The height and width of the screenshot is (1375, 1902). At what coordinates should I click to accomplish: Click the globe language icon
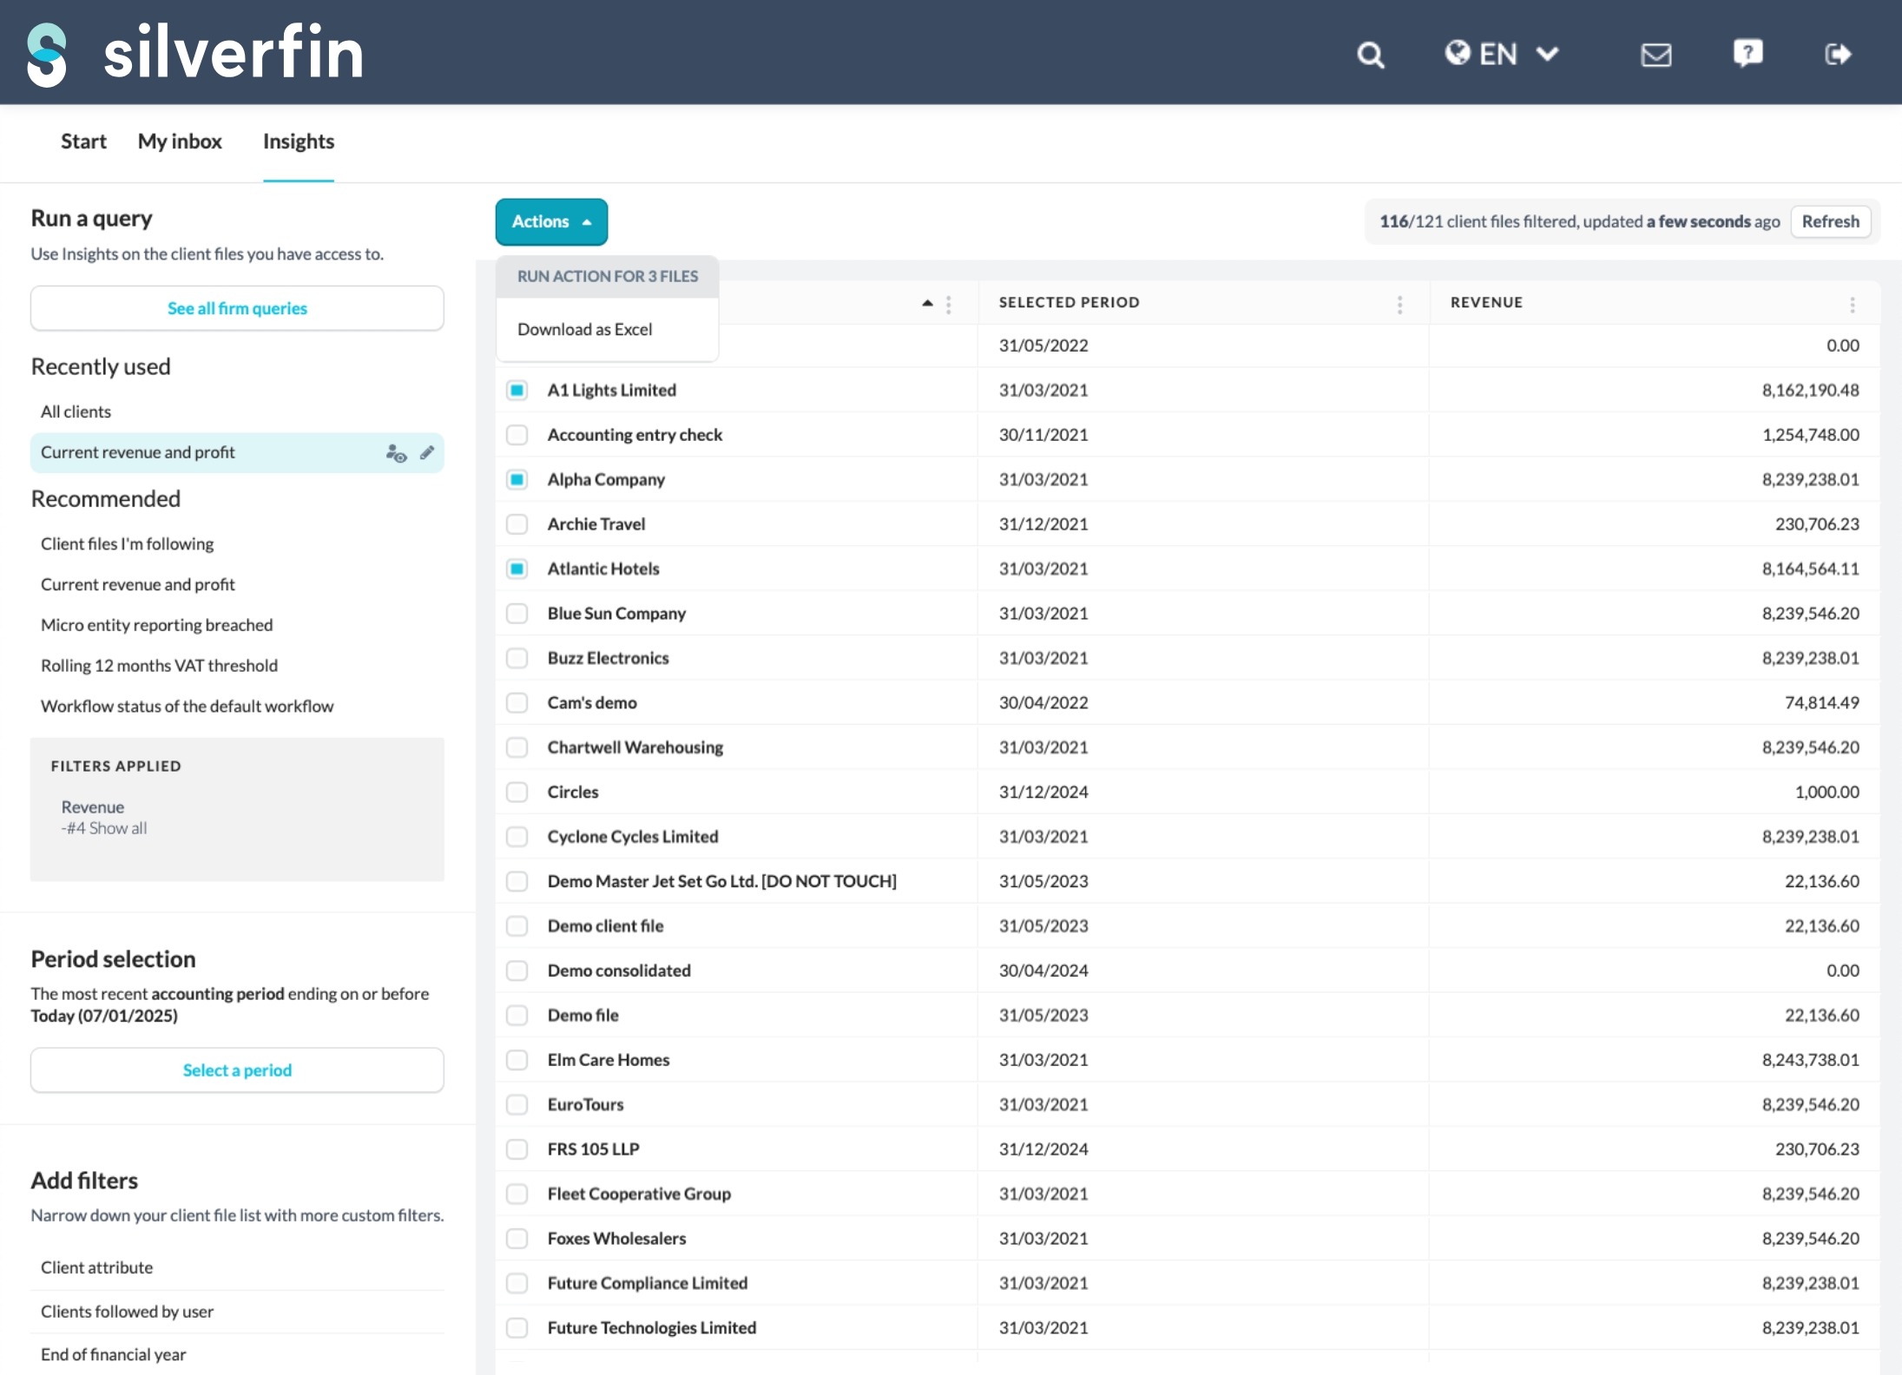[x=1458, y=53]
